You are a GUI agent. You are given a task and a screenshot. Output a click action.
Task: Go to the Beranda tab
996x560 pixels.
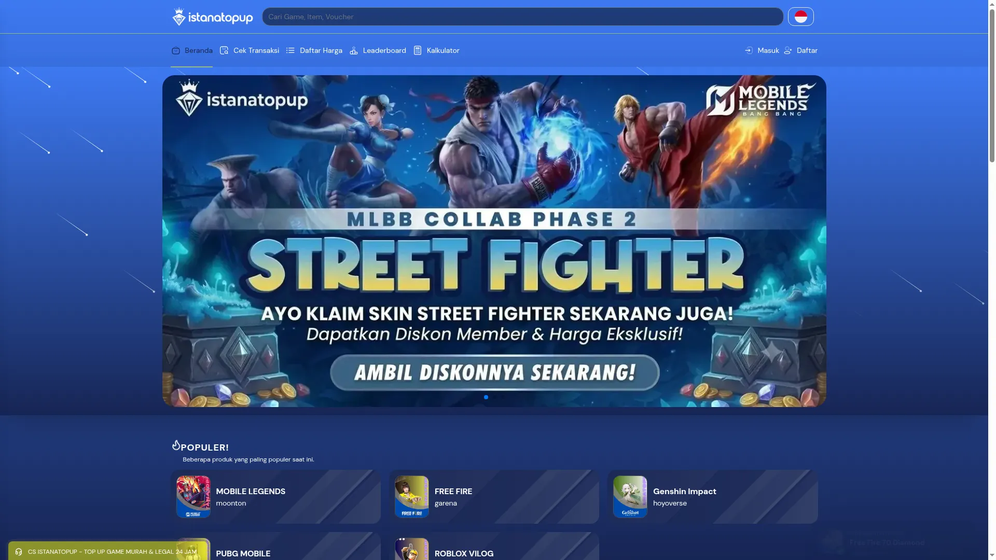192,50
